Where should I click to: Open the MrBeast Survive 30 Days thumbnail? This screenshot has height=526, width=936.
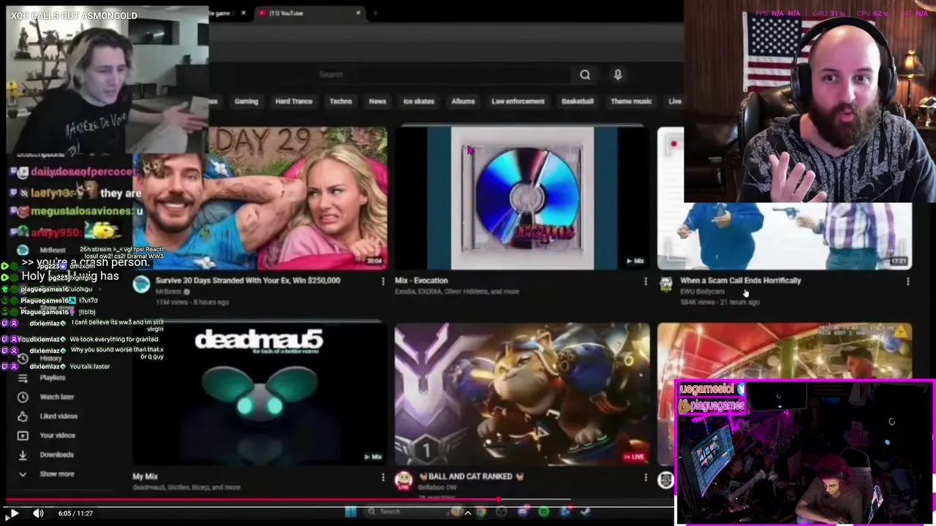tap(260, 199)
